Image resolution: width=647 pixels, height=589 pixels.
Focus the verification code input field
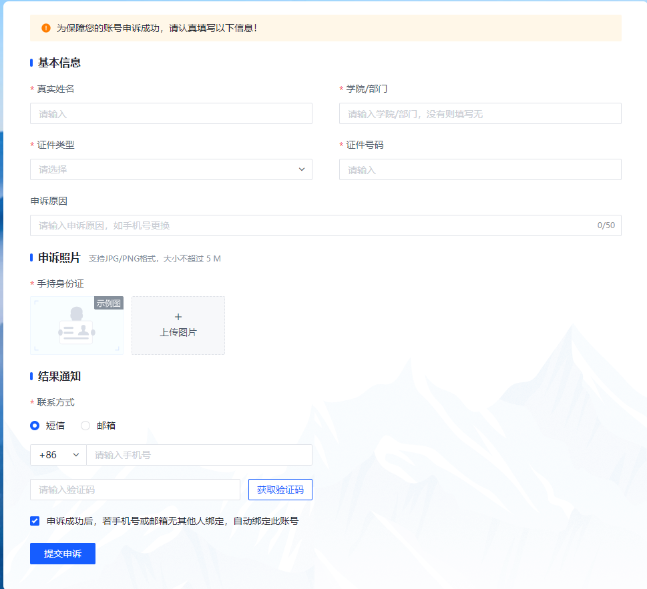[x=135, y=490]
